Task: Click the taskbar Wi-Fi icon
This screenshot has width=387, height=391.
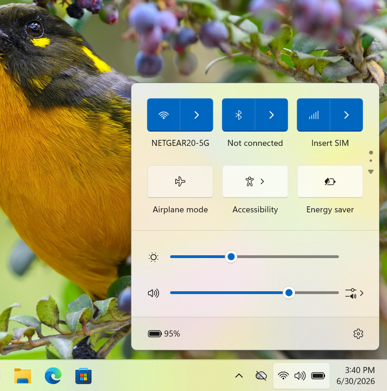Action: pos(283,376)
